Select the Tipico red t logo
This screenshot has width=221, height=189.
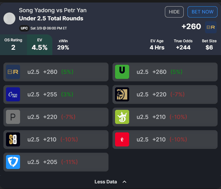pyautogui.click(x=122, y=140)
